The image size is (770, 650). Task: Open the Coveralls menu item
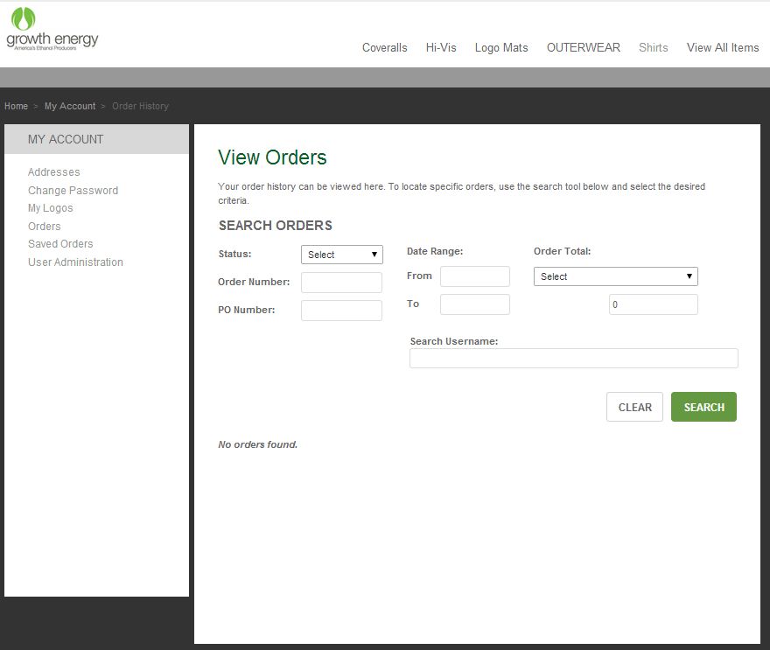(384, 48)
